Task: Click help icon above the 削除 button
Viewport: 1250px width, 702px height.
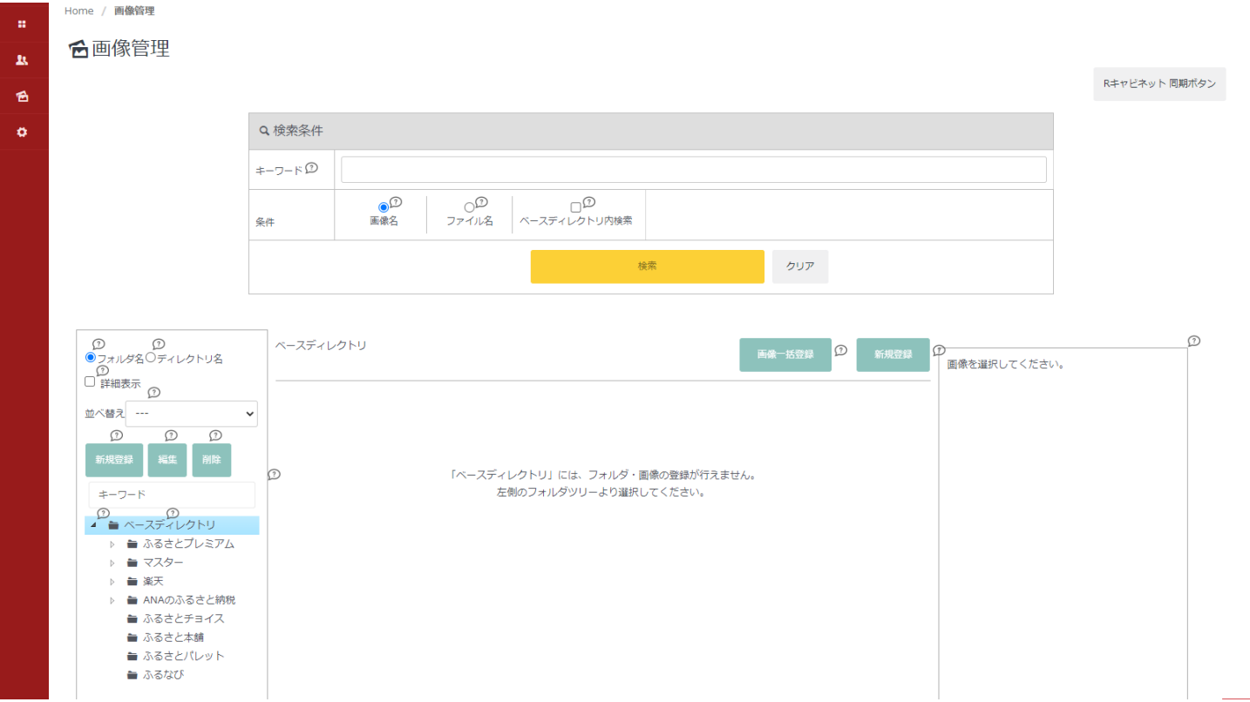Action: (215, 435)
